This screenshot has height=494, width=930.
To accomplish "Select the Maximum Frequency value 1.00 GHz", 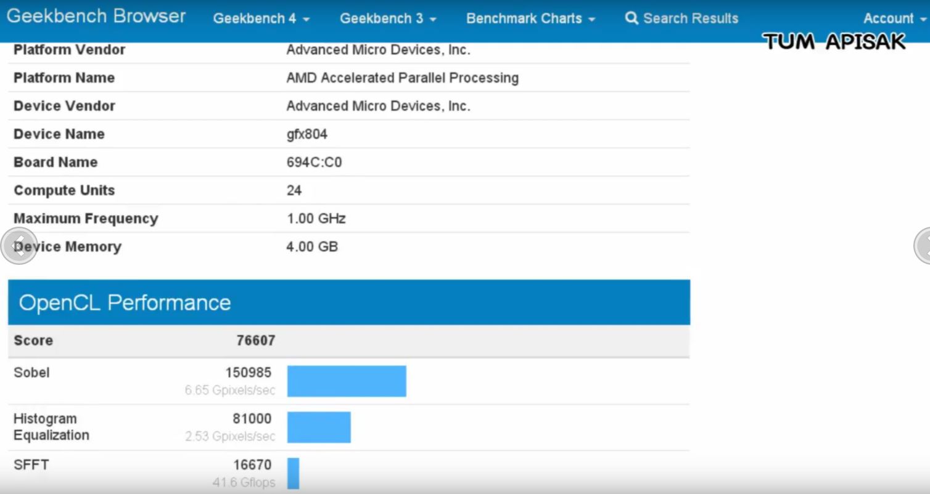I will click(316, 219).
